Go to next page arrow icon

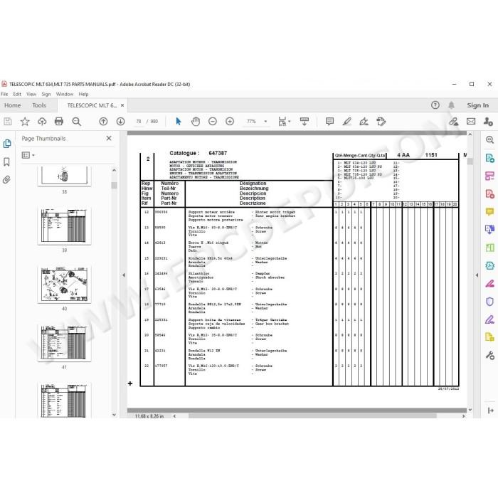point(120,122)
